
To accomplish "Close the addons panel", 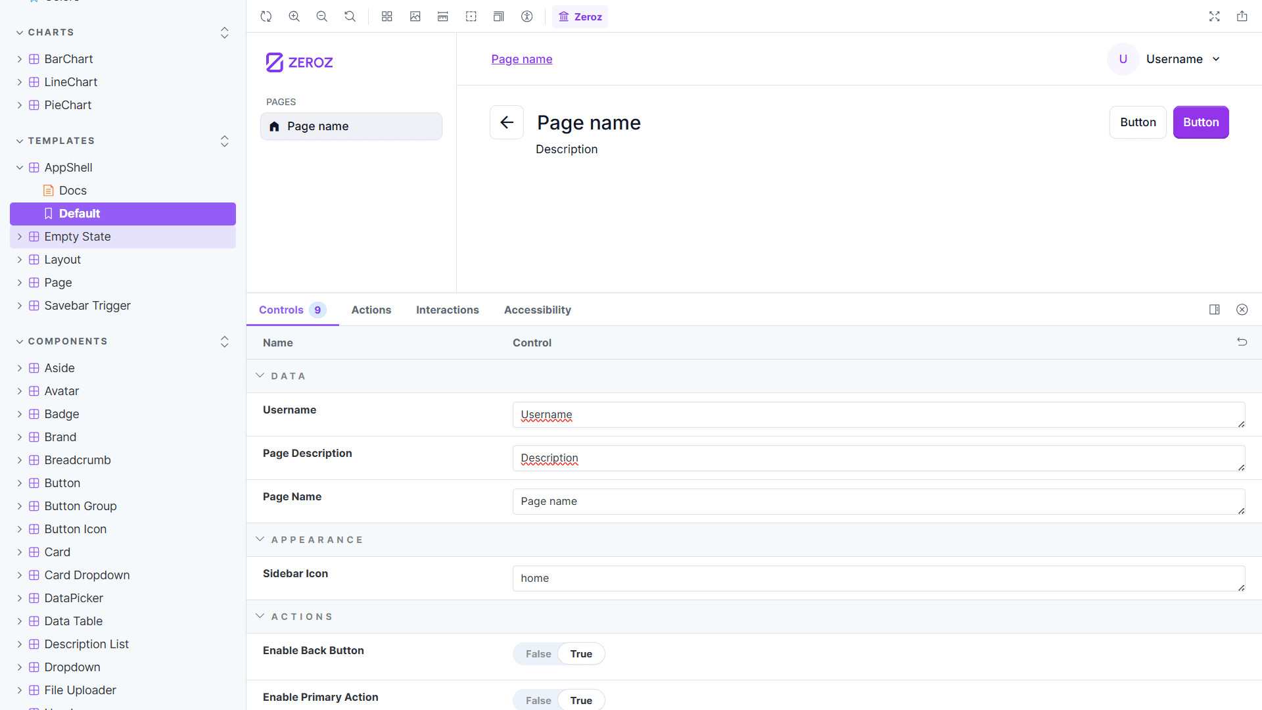I will [x=1242, y=310].
